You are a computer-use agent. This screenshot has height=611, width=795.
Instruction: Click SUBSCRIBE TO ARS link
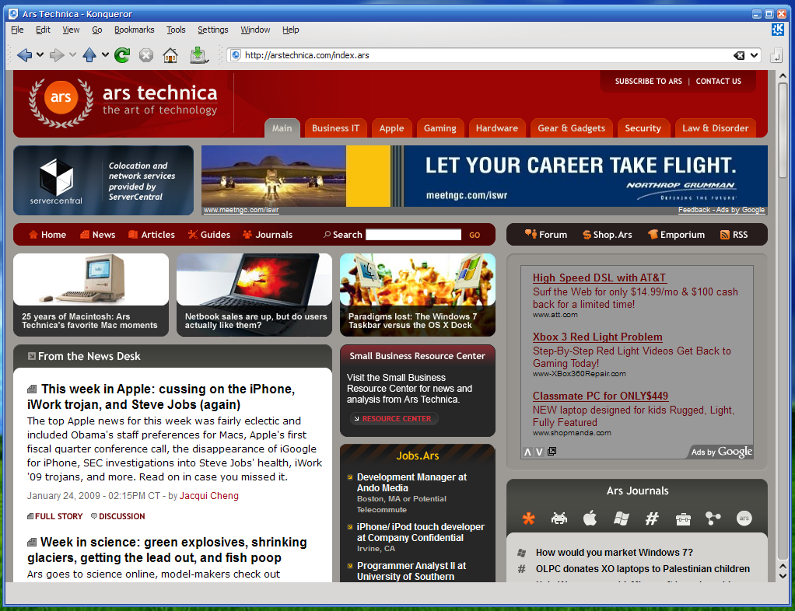tap(649, 81)
